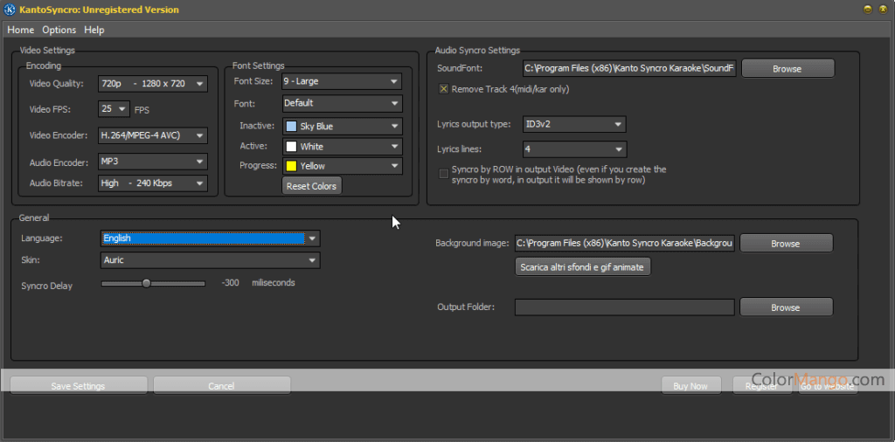The width and height of the screenshot is (895, 442).
Task: Open the Inactive color dropdown
Action: tap(342, 126)
